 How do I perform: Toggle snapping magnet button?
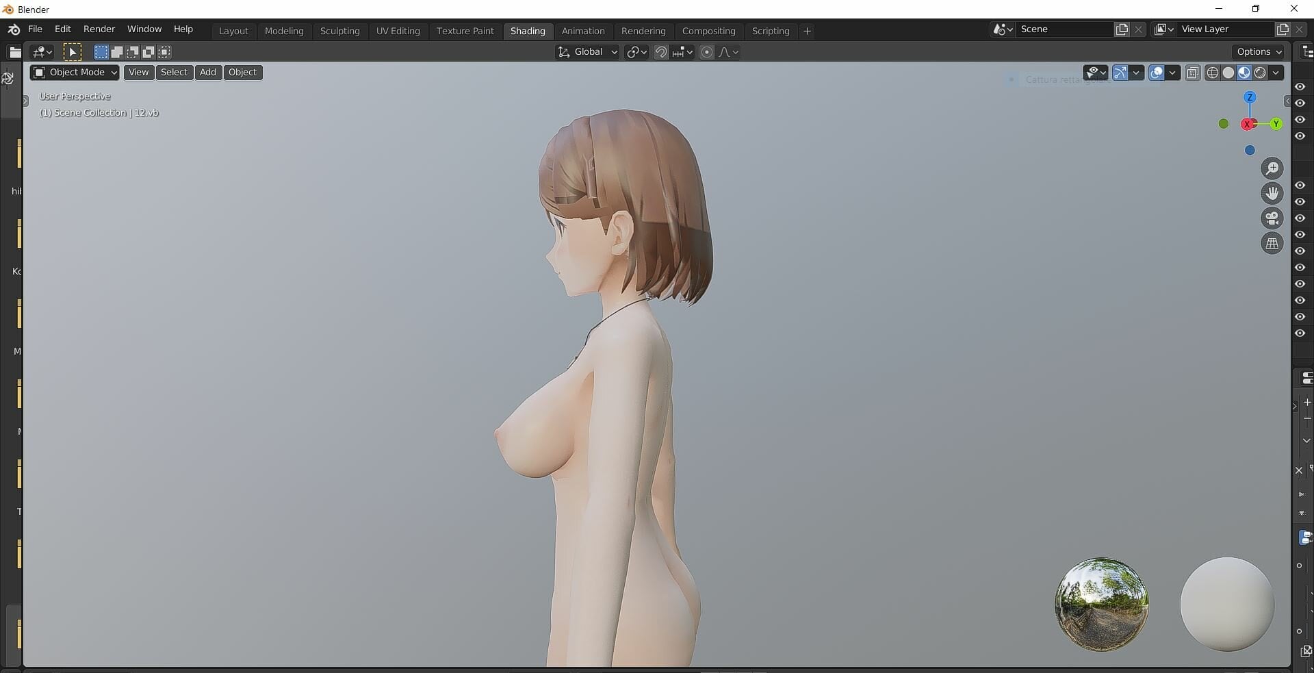[661, 52]
